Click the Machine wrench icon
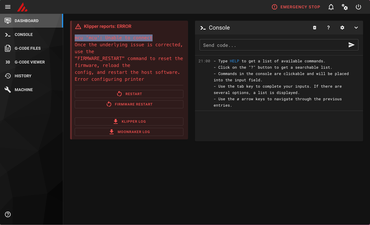370x225 pixels. (8, 90)
